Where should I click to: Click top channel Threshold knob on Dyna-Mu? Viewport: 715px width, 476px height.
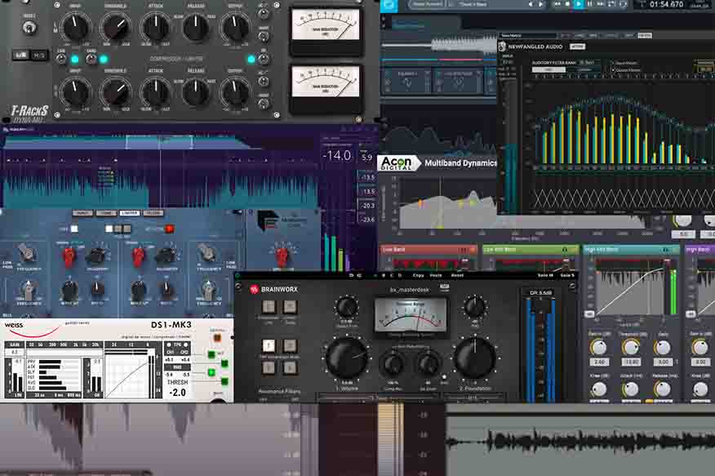coord(116,27)
